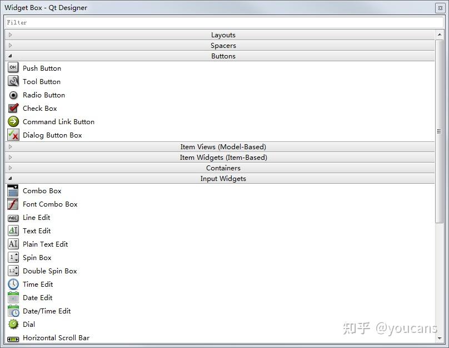Screen dimensions: 449x348
Task: Pick the Tool Button widget icon
Action: [x=13, y=81]
